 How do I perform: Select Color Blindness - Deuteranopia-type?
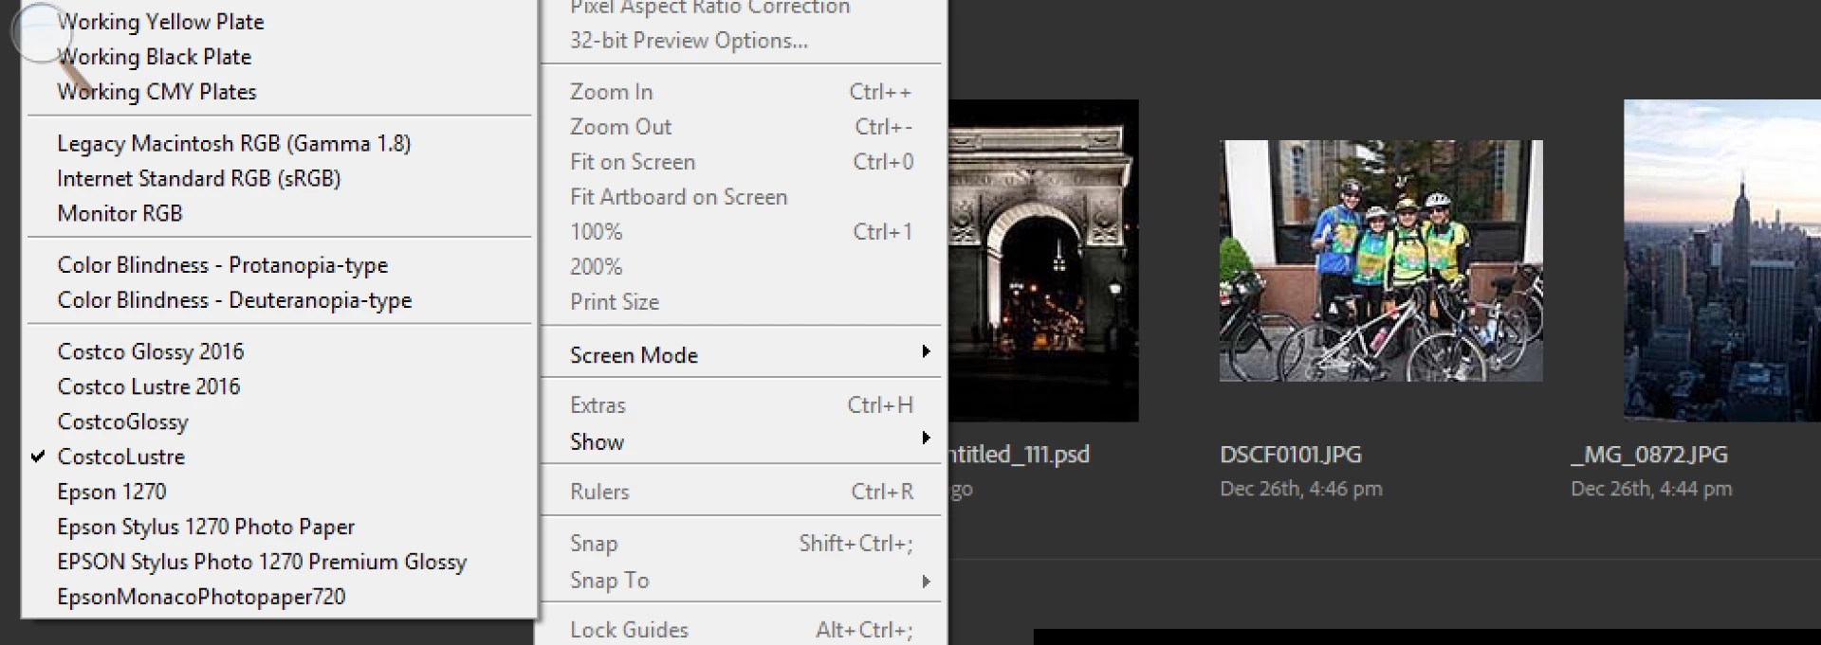[x=280, y=300]
